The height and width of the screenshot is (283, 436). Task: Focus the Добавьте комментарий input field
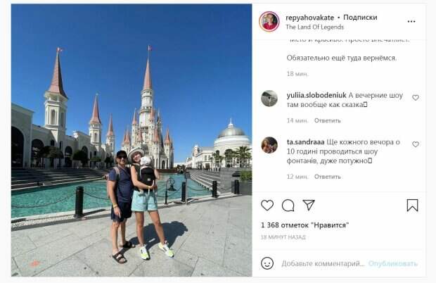coord(323,263)
